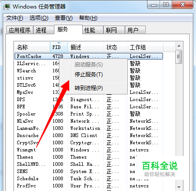Click the vertical scrollbar thumb

pyautogui.click(x=178, y=57)
